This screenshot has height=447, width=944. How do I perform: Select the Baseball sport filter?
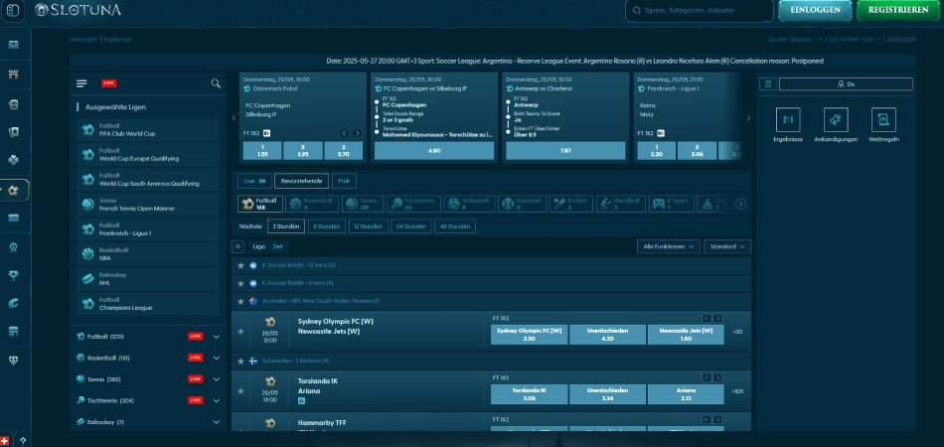pos(523,204)
